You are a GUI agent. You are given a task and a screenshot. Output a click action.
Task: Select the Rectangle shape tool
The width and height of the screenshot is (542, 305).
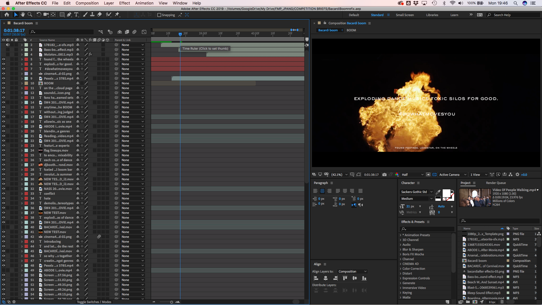[x=62, y=15]
